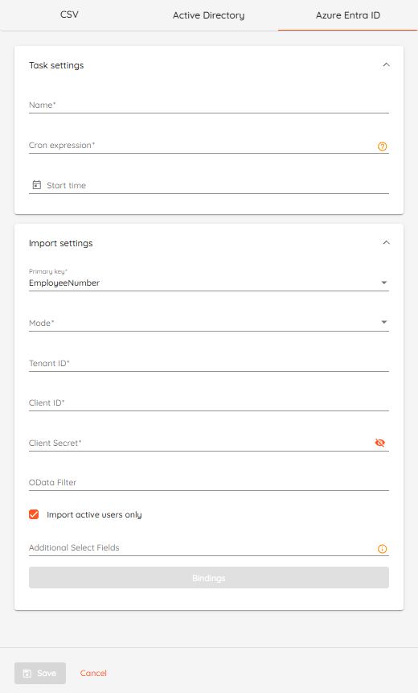This screenshot has width=418, height=693.
Task: Click the Cancel link
Action: [x=93, y=673]
